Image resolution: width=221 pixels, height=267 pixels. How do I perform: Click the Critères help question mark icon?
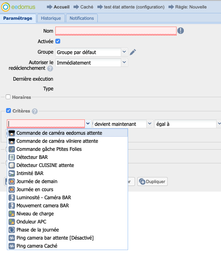[35, 111]
